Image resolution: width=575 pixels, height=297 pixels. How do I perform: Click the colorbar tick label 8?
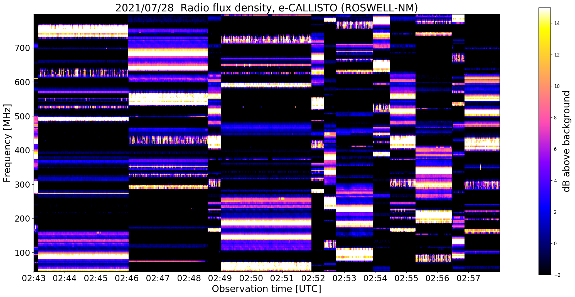tap(555, 118)
